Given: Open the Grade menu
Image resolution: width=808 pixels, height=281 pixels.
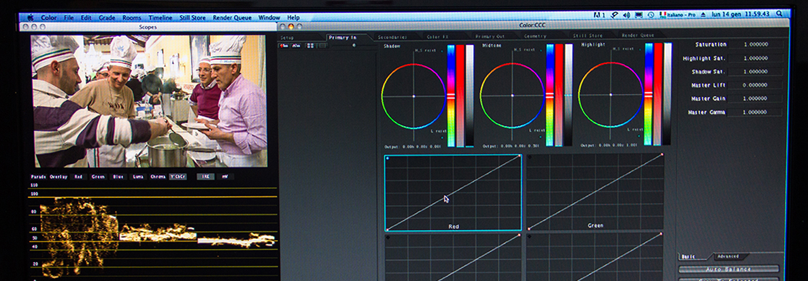Looking at the screenshot, I should [107, 18].
